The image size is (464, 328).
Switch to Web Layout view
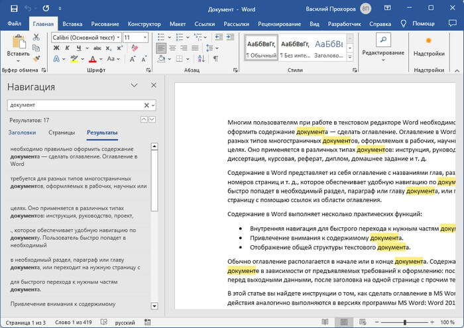[363, 322]
